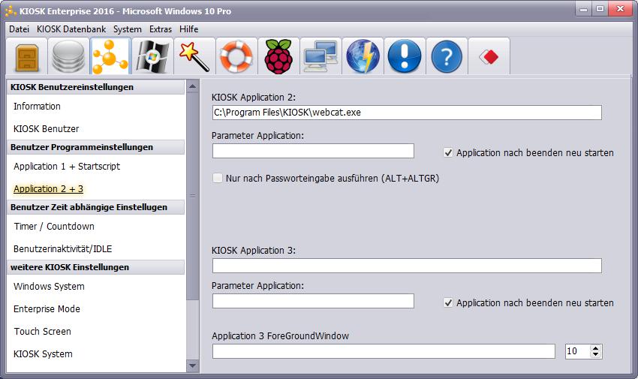The height and width of the screenshot is (379, 638).
Task: Open the Datei menu
Action: point(19,29)
